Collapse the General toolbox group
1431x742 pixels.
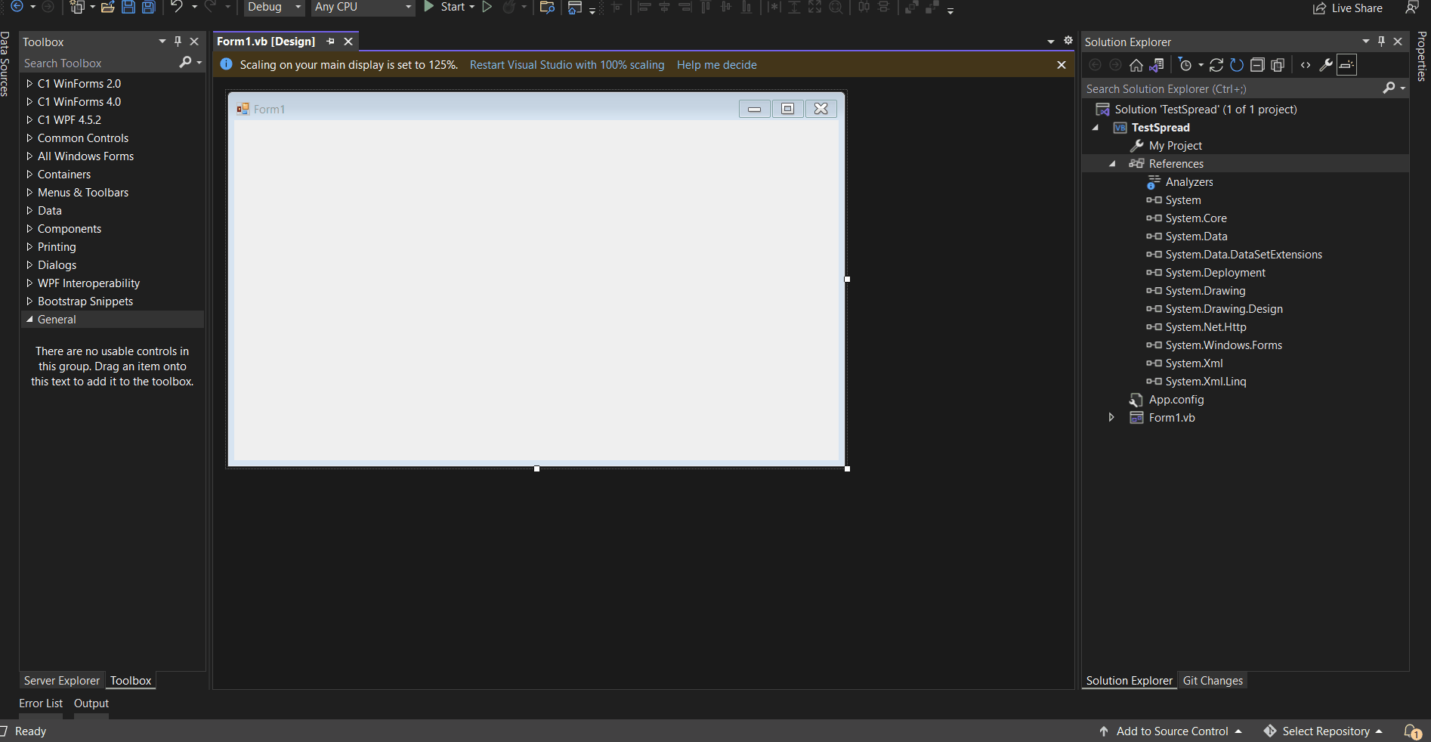pos(29,320)
